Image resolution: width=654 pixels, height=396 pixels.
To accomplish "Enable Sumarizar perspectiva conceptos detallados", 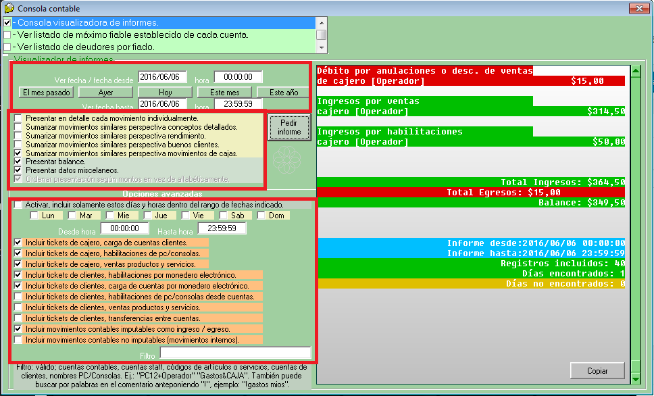I will 18,127.
